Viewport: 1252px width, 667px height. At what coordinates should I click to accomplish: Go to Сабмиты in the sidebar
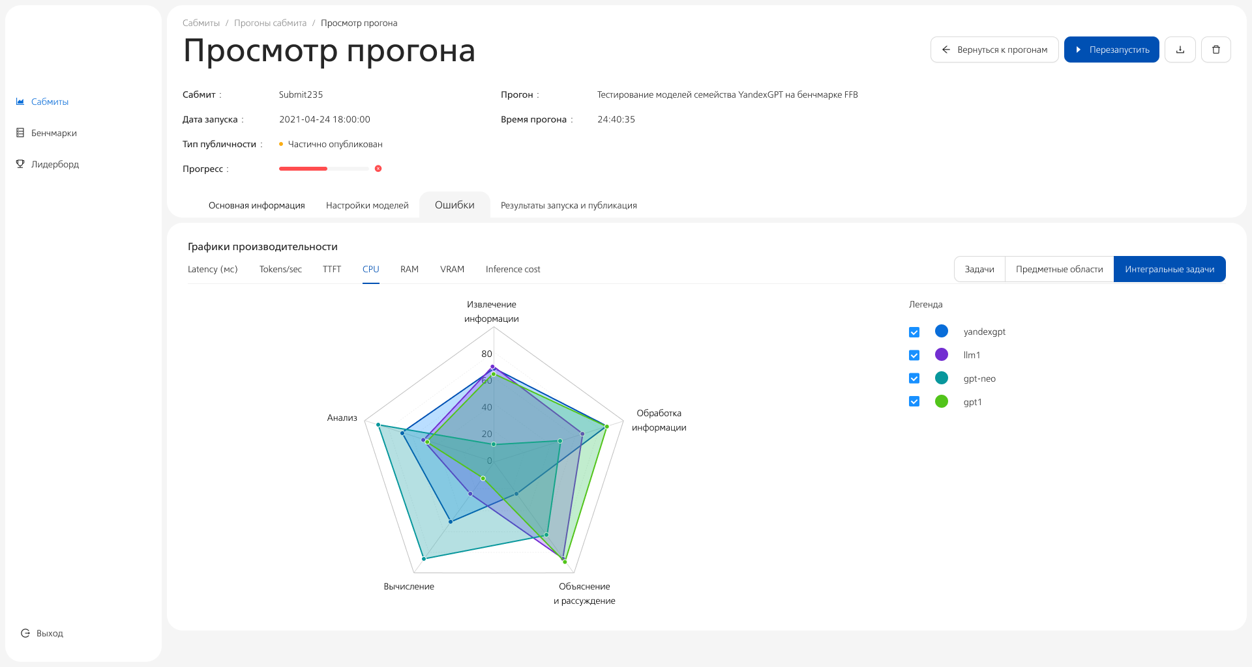coord(50,102)
